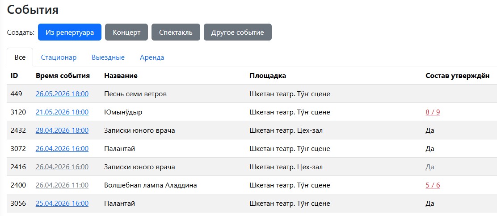Create a new event with "Концерт" button

pos(126,32)
